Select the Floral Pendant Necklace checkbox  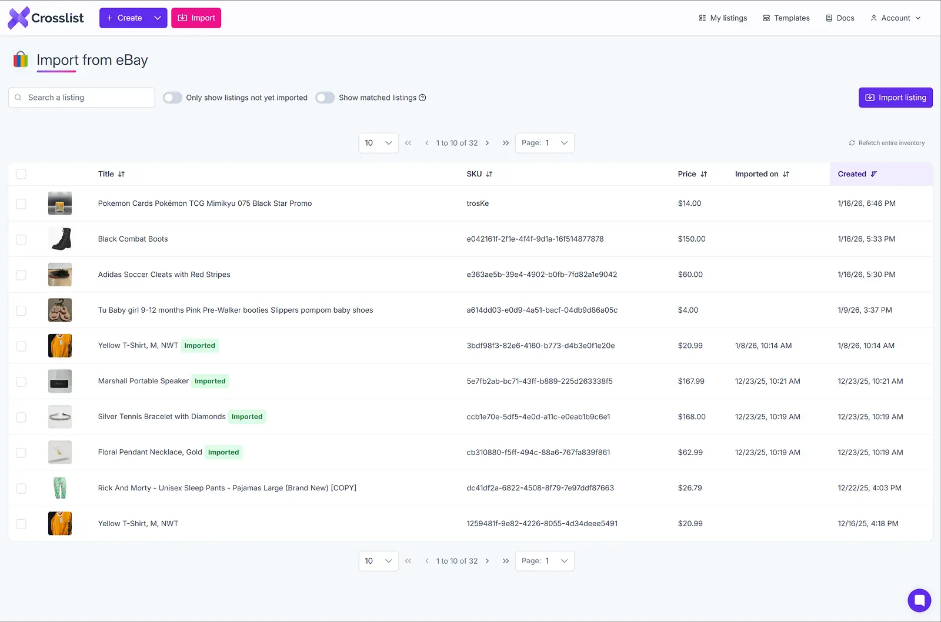(x=21, y=453)
